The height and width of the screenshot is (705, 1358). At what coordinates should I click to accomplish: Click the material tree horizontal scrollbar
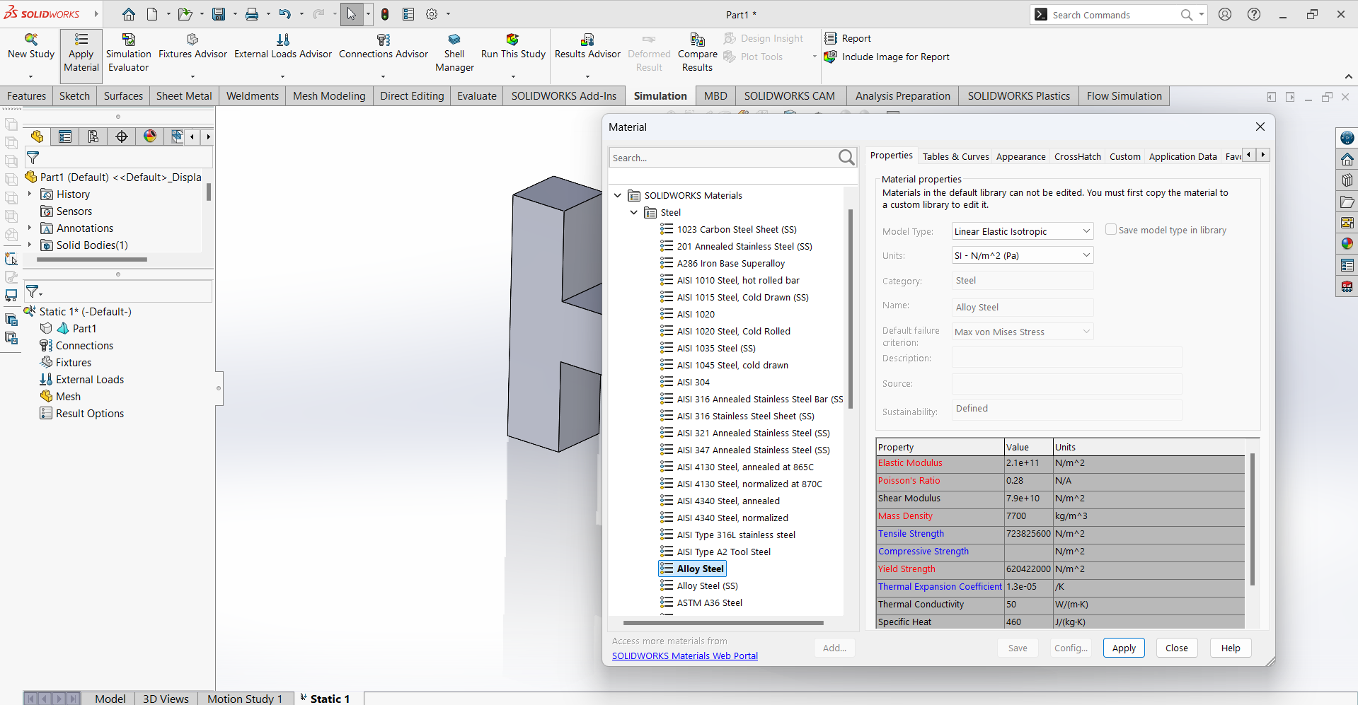pyautogui.click(x=723, y=623)
